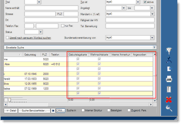The image size is (181, 124).
Task: Click the funnel filter icon
Action: click(x=169, y=51)
